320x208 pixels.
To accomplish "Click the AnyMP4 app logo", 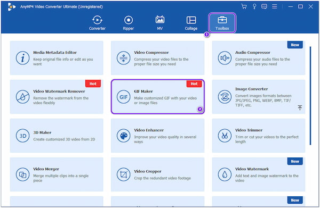I will (11, 7).
